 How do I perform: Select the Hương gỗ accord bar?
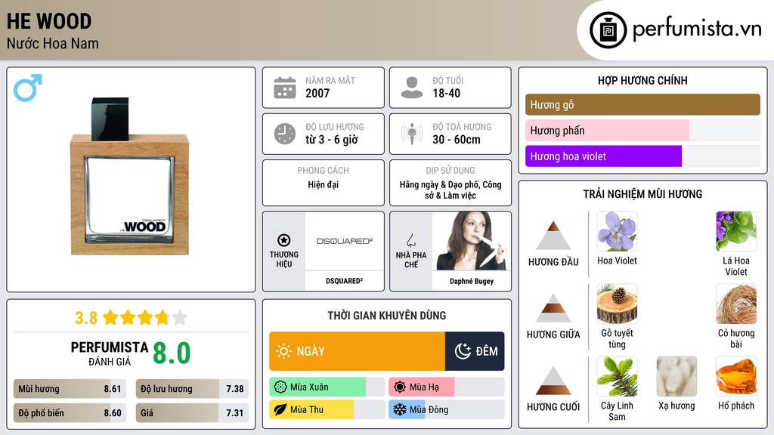(642, 104)
